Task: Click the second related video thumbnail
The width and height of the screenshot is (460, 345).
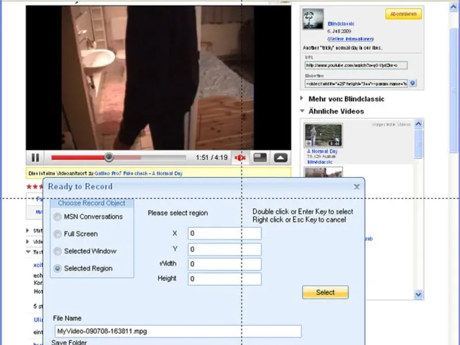Action: pos(323,172)
